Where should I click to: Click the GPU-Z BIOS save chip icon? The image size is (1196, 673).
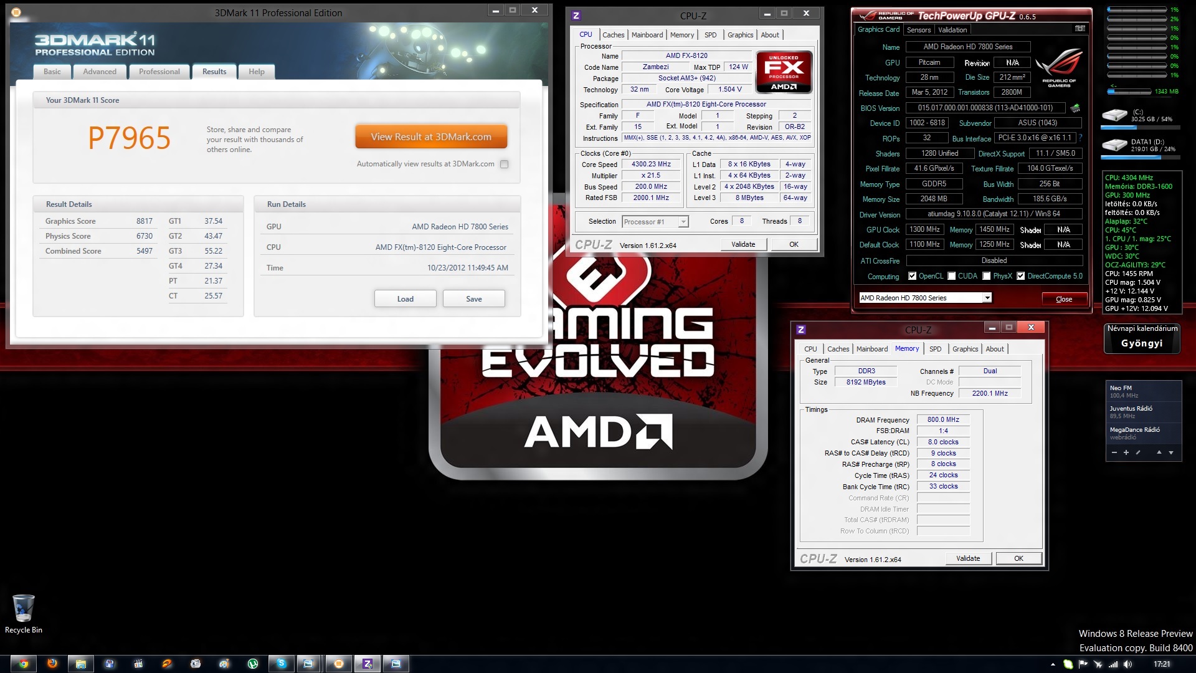click(x=1075, y=108)
